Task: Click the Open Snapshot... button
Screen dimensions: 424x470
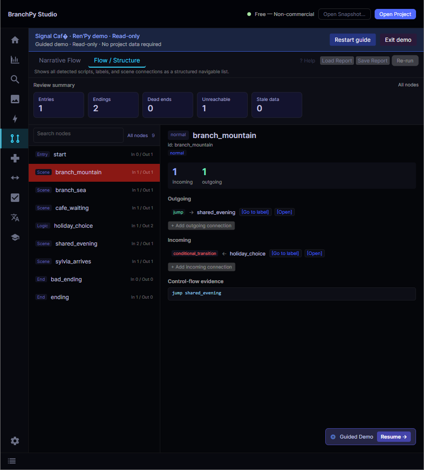Action: [344, 14]
